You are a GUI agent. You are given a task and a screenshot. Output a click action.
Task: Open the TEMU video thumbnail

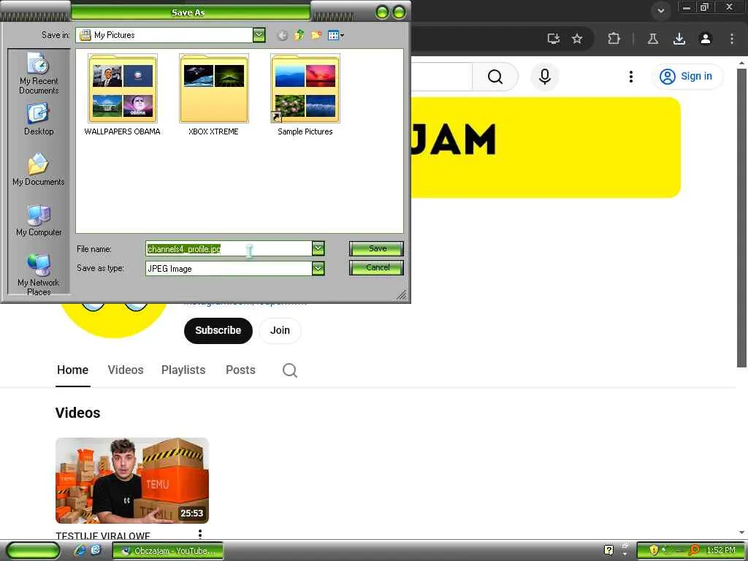tap(132, 481)
